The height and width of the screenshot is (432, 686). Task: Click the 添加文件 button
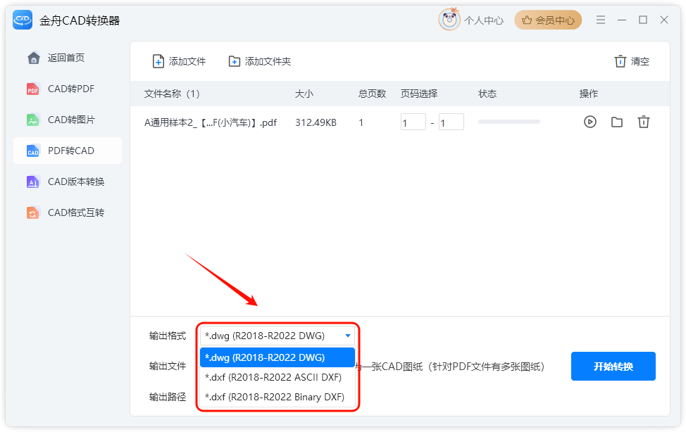pos(179,61)
